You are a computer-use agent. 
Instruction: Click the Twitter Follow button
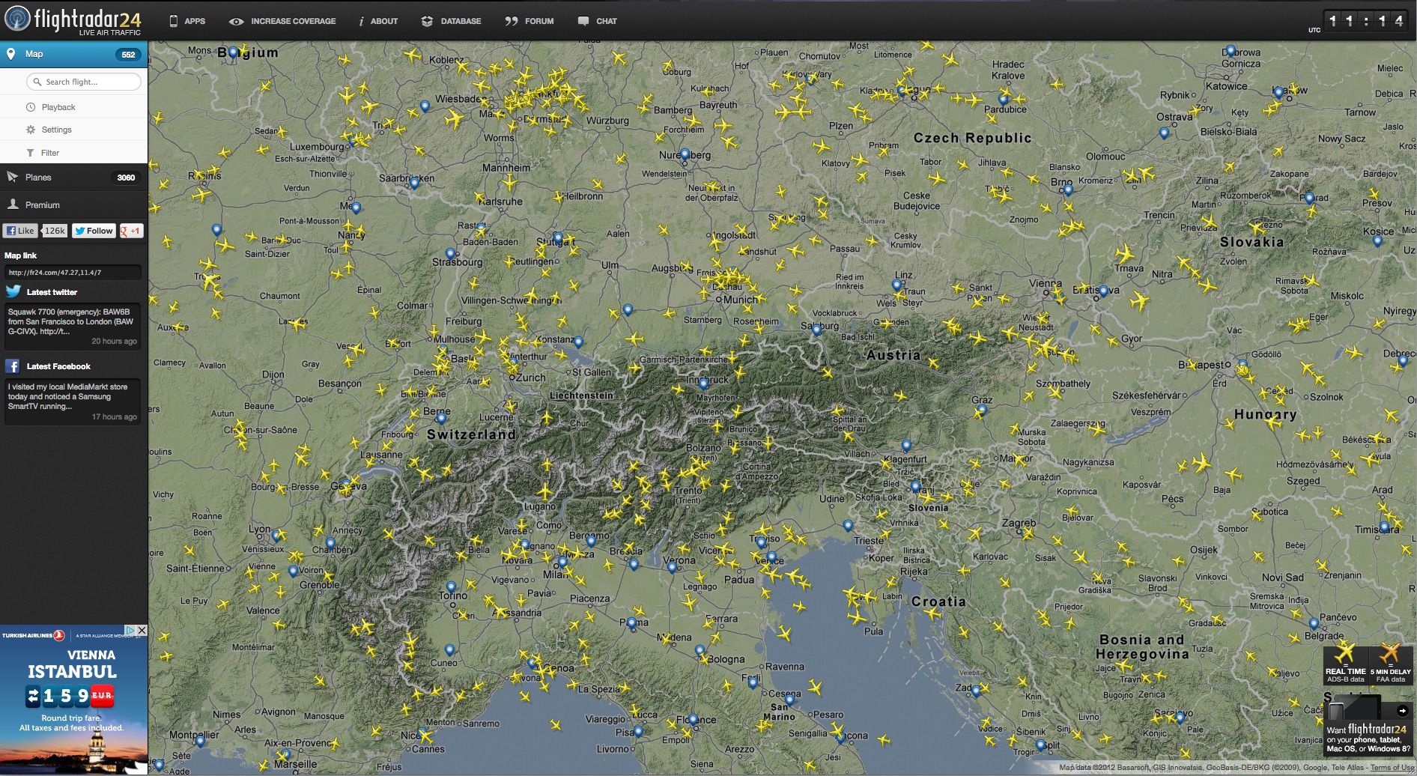(94, 231)
